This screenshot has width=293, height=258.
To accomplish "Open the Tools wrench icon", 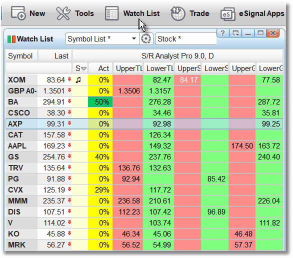I will (63, 13).
